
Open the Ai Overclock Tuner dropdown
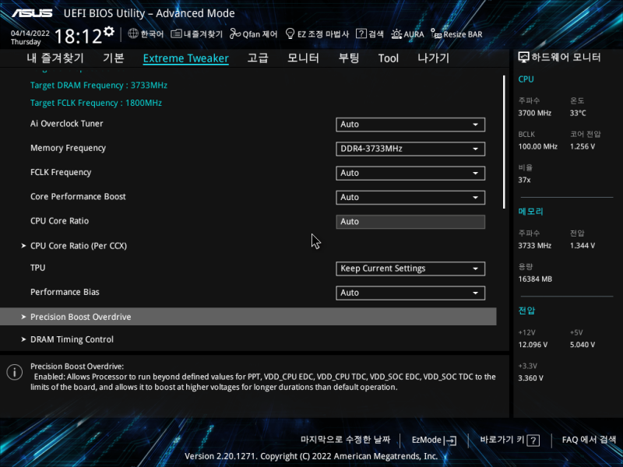tap(410, 125)
